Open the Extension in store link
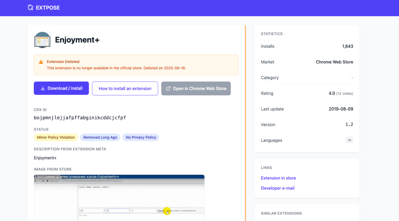 [x=278, y=178]
